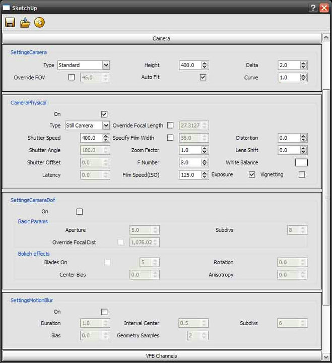
Task: Disable the CameraPhysical On checkbox
Action: pyautogui.click(x=104, y=114)
